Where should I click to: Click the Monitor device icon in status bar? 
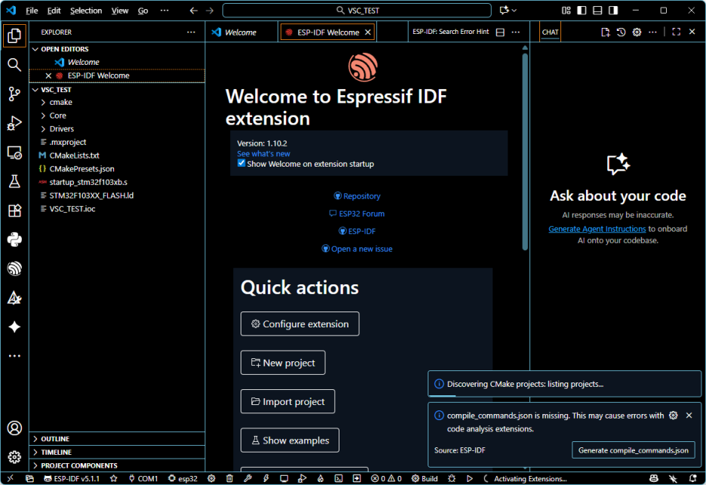tap(284, 478)
